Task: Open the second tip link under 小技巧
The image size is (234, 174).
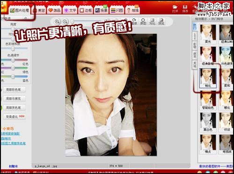Action: pyautogui.click(x=6, y=138)
